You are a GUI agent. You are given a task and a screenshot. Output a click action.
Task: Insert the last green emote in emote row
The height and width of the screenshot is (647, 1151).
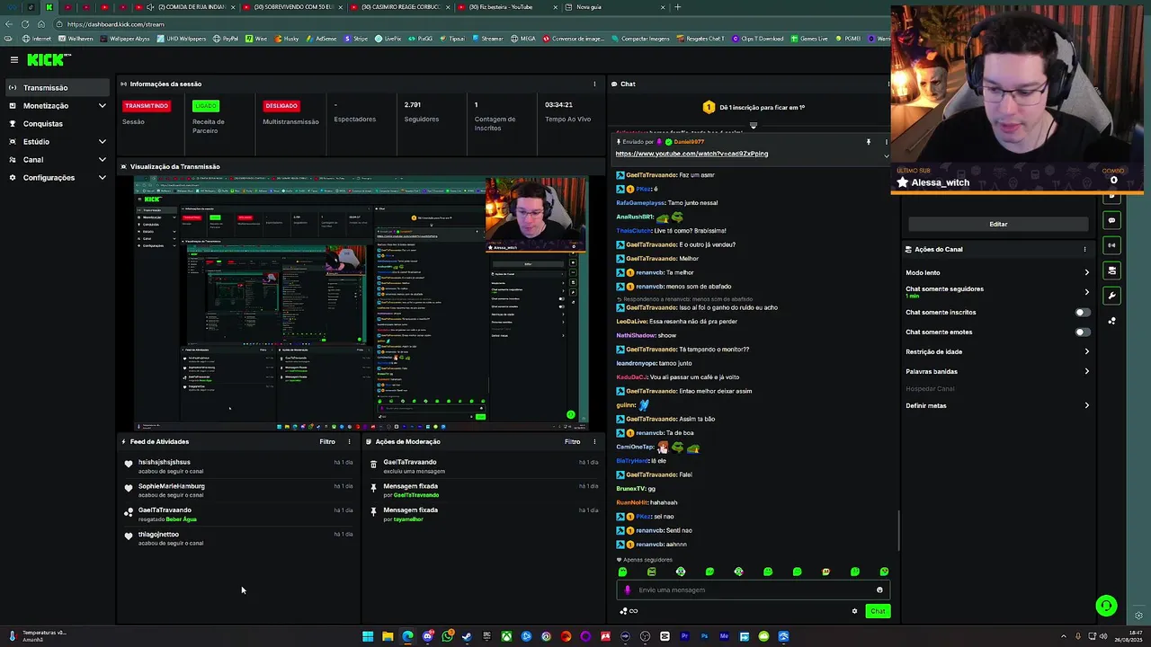click(x=884, y=572)
